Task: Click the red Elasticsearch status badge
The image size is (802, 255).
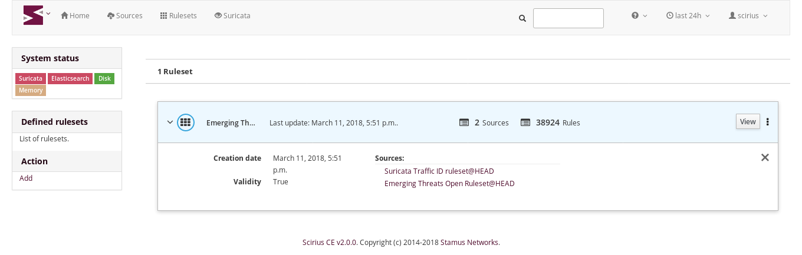Action: tap(70, 78)
